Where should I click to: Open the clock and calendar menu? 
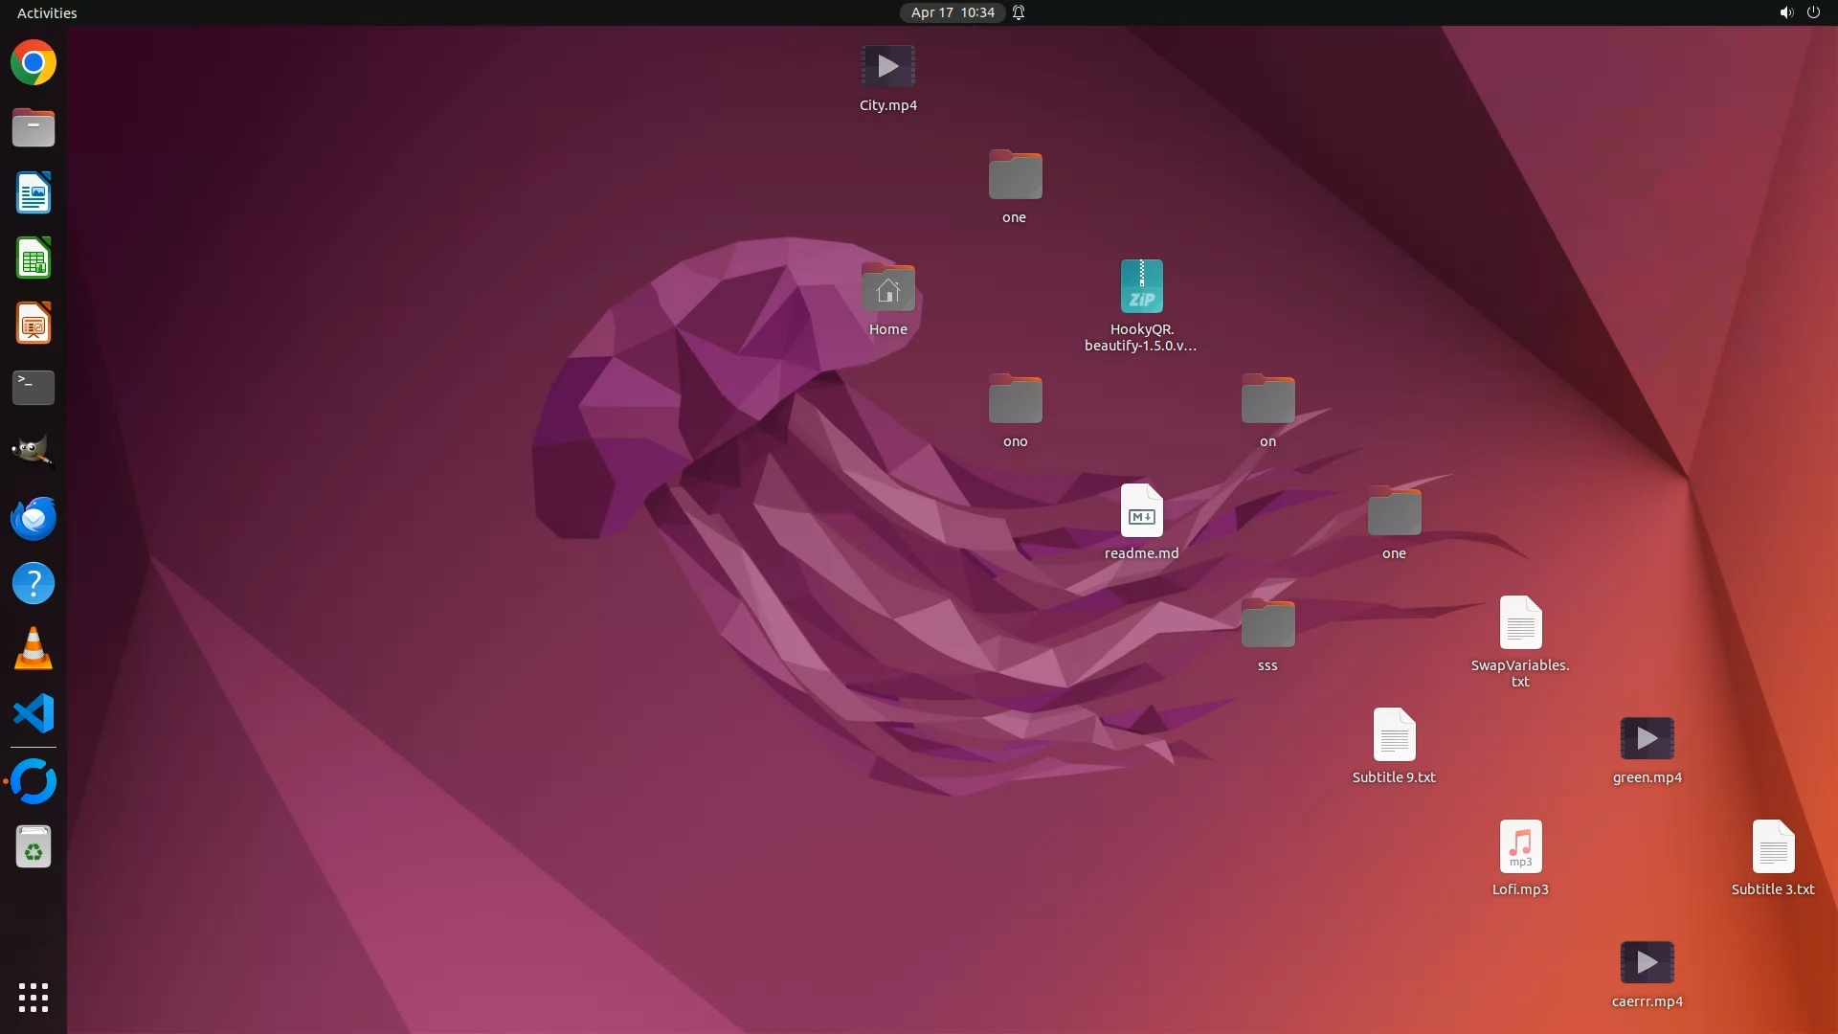coord(952,12)
